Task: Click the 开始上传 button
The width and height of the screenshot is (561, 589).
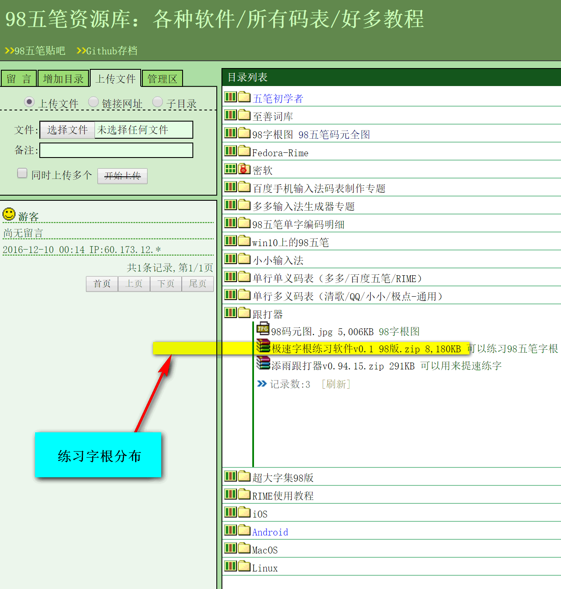Action: [122, 176]
